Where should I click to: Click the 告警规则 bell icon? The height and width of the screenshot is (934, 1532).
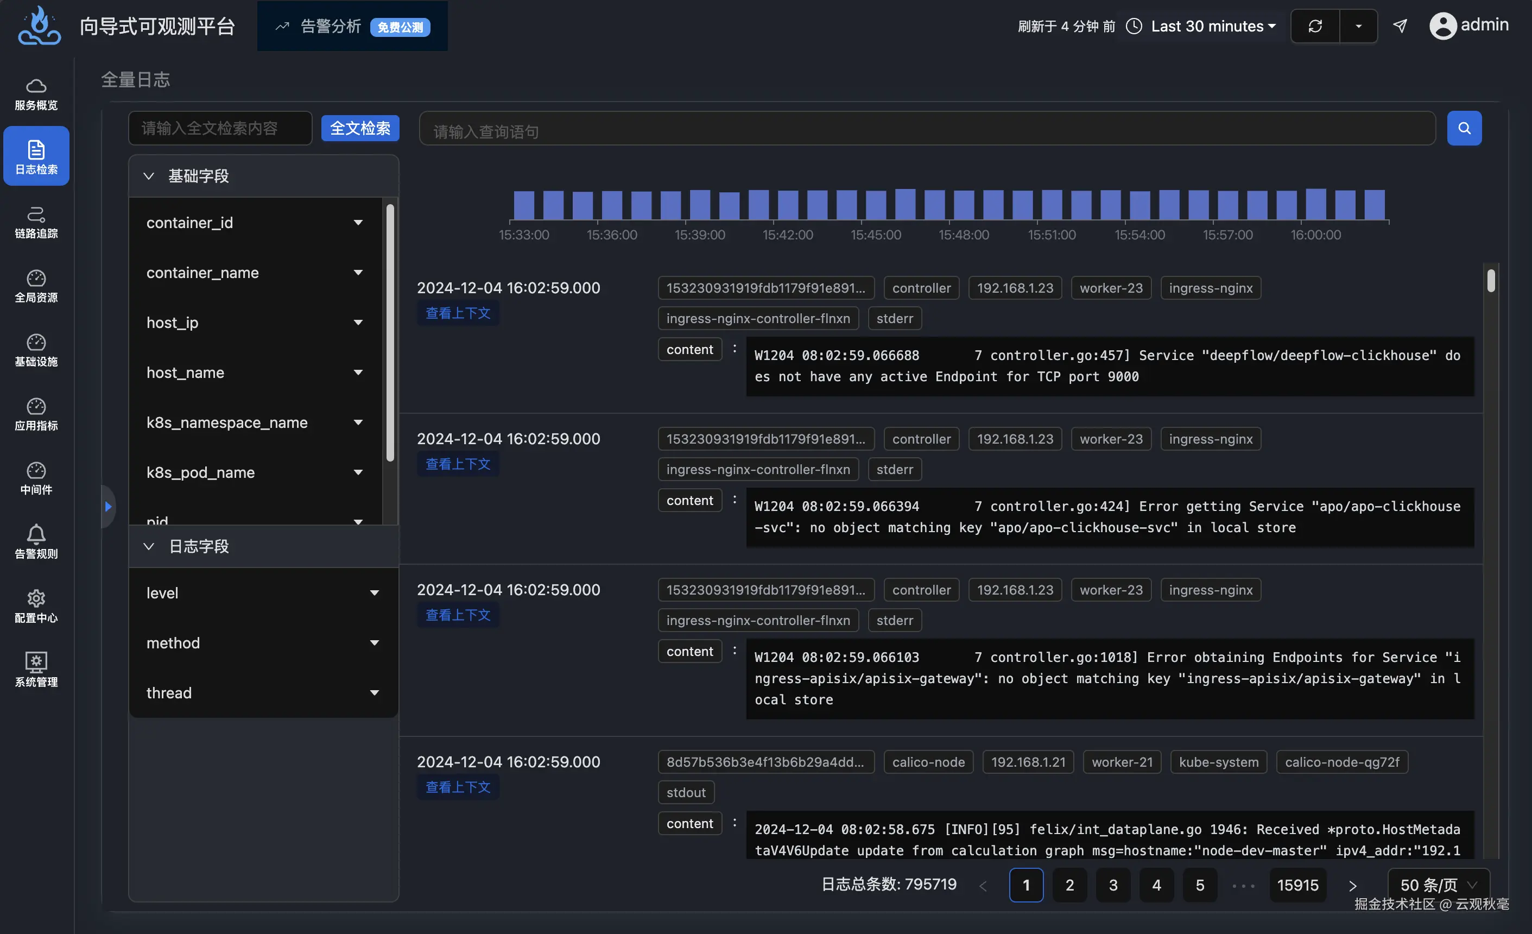36,535
